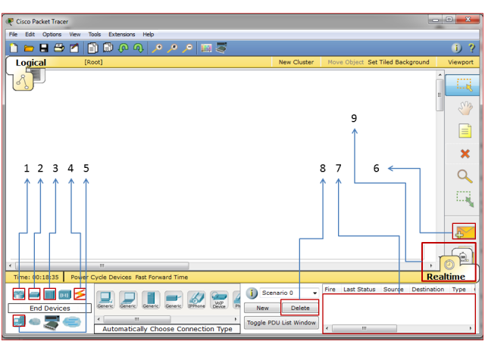
Task: Open the Scenario 0 dropdown
Action: [289, 293]
